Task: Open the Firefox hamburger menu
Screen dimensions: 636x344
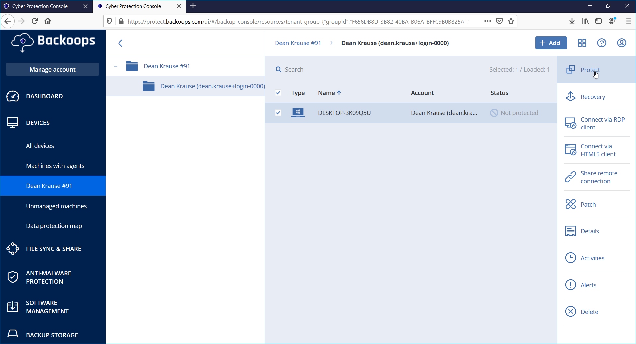Action: click(x=628, y=21)
